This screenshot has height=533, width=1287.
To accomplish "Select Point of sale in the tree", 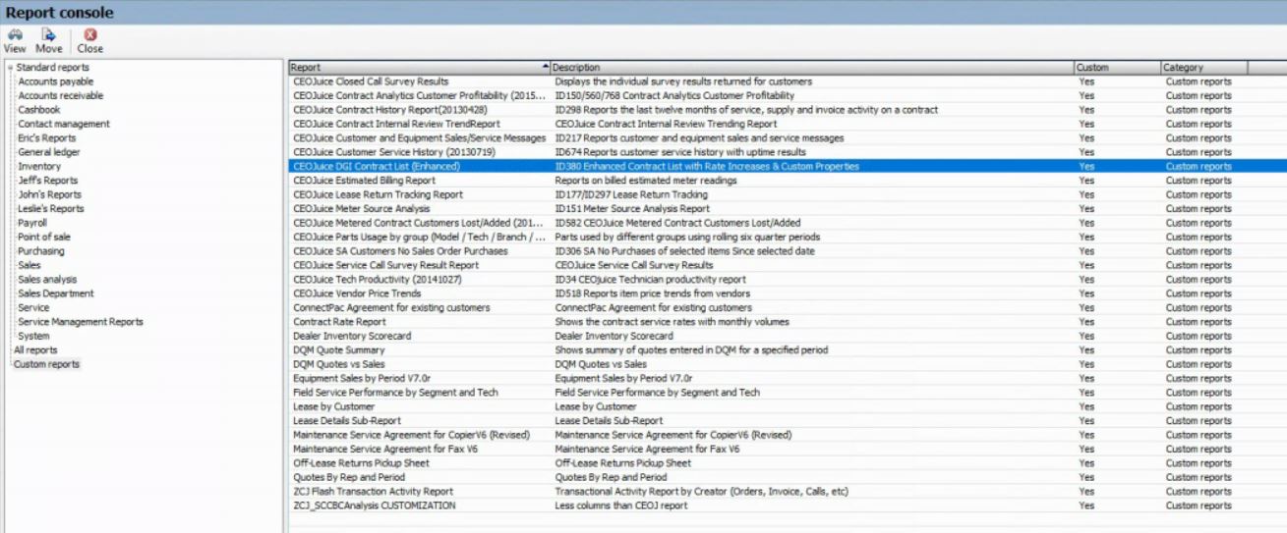I will point(44,237).
